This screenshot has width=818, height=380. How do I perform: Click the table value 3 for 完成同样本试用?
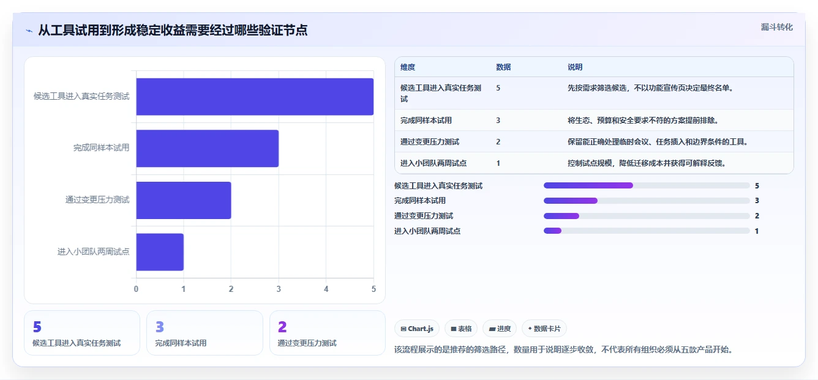pyautogui.click(x=498, y=121)
